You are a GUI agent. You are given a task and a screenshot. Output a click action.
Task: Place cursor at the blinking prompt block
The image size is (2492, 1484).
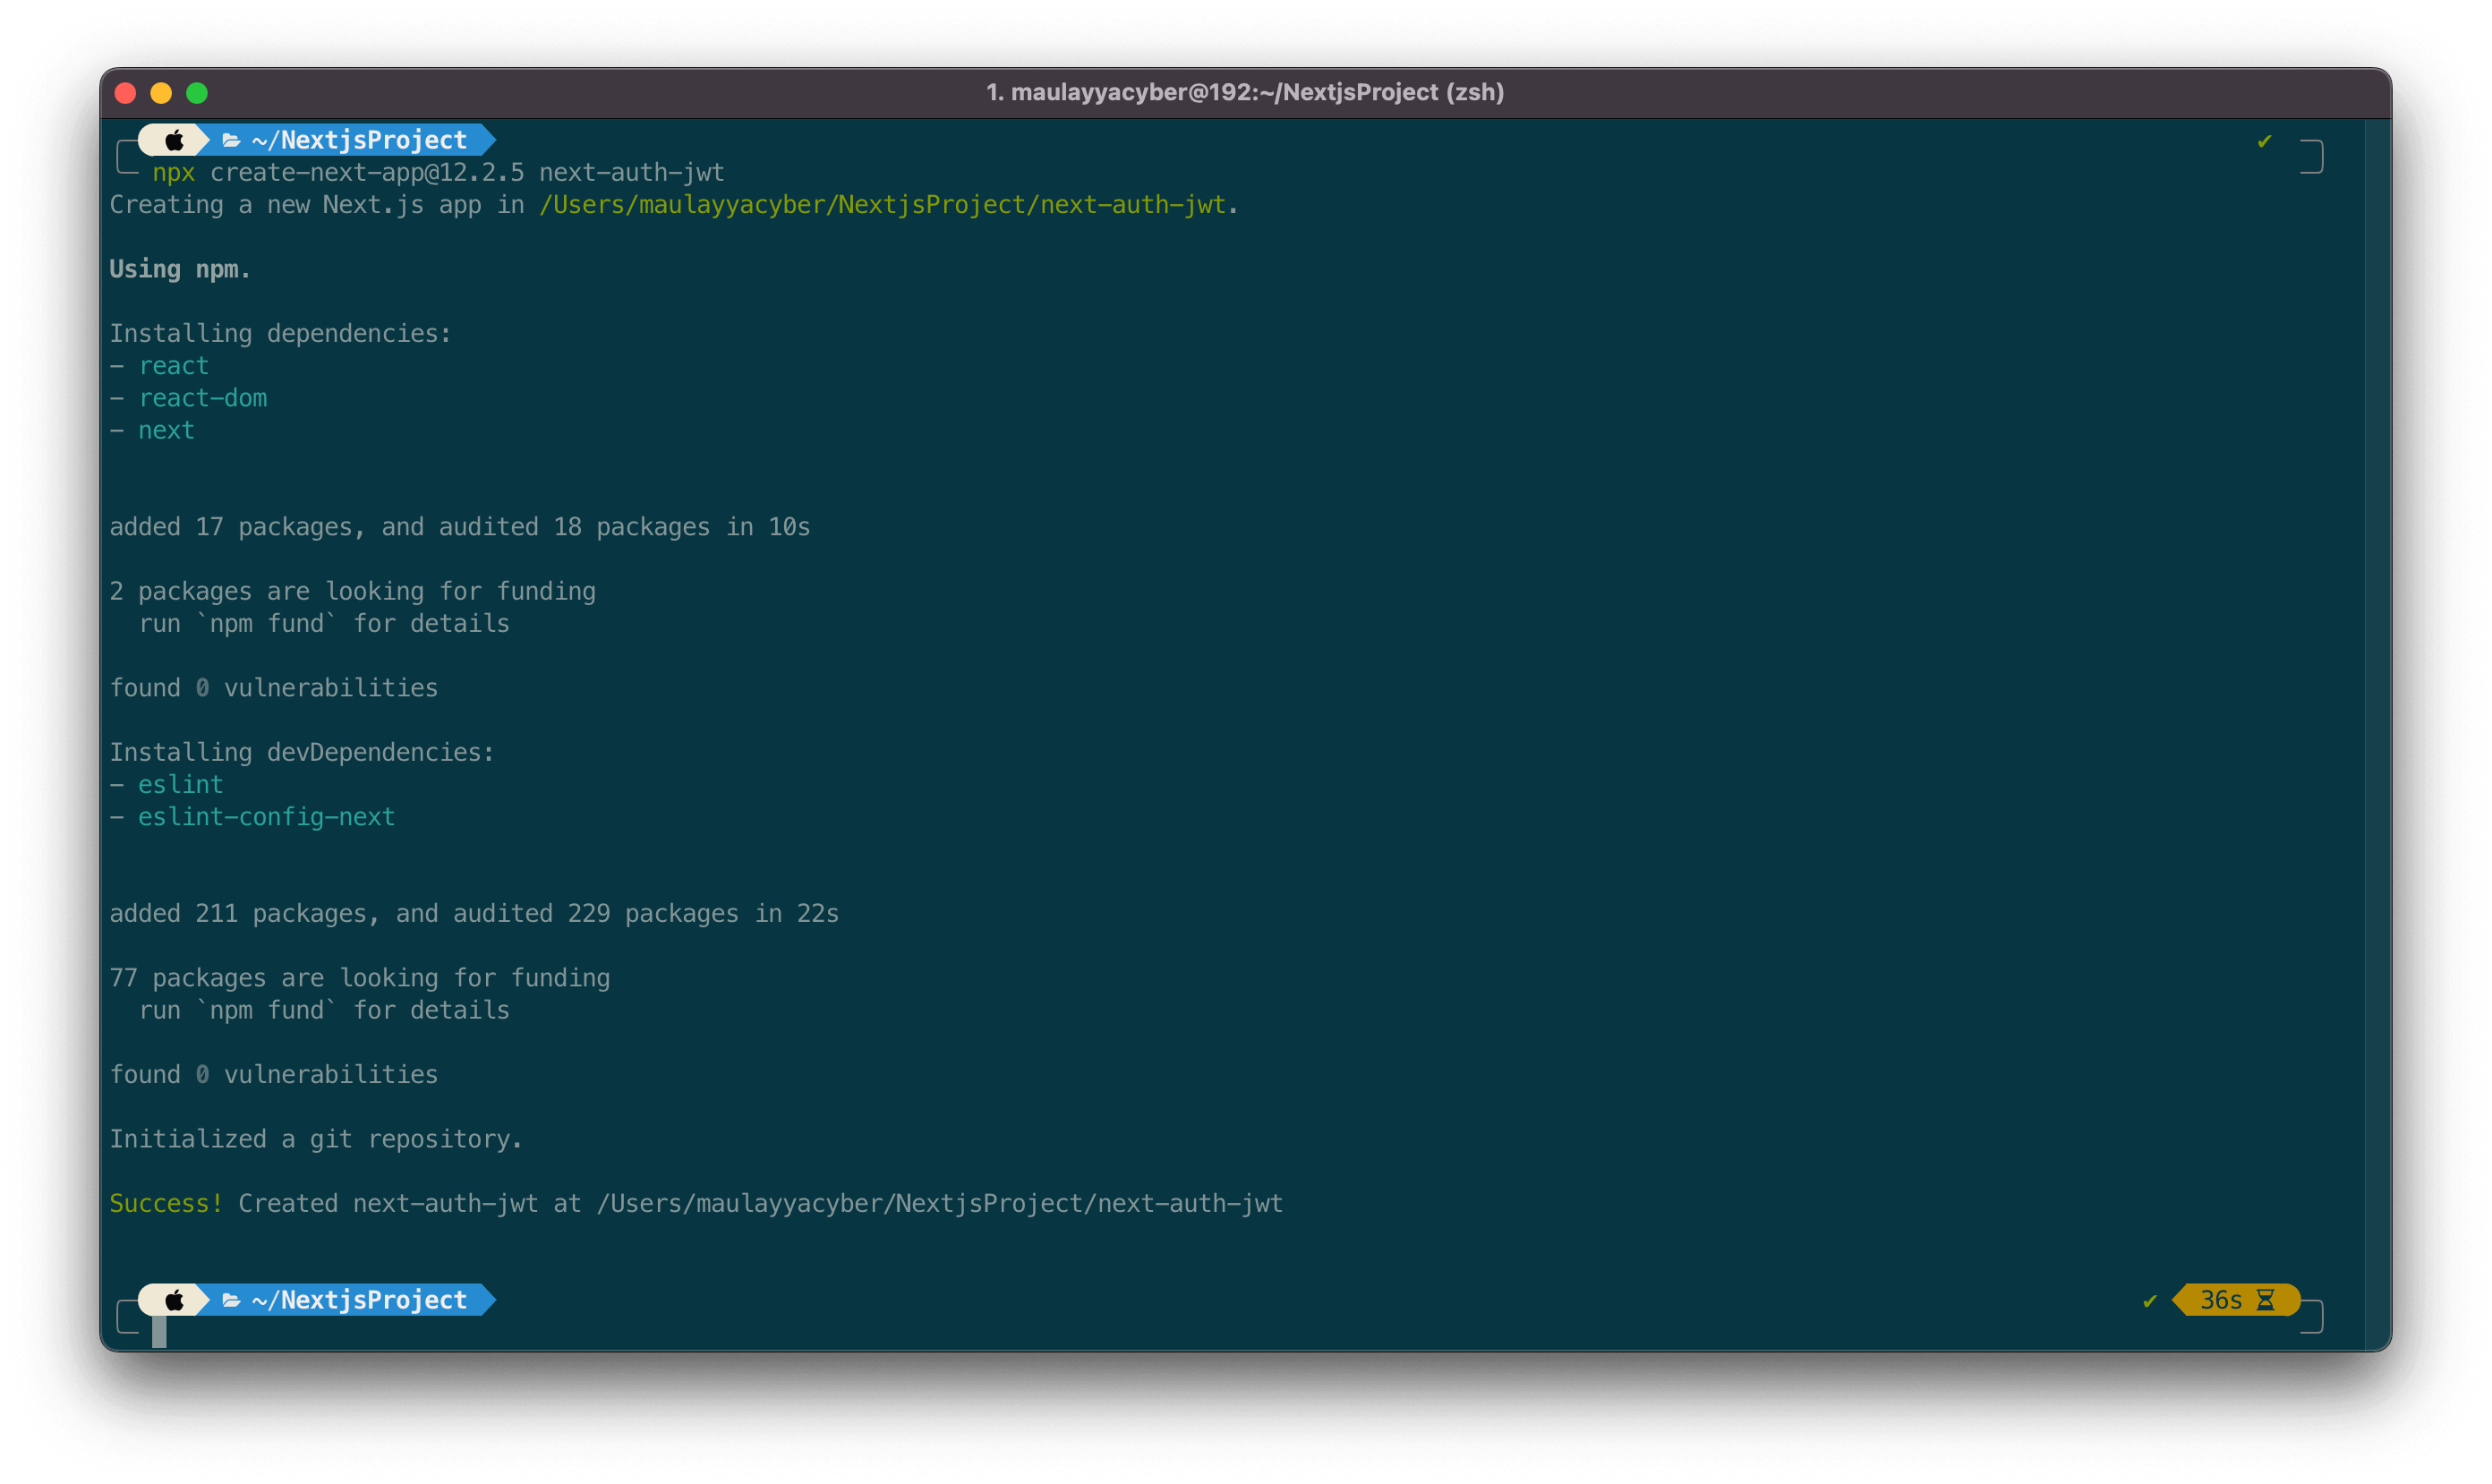[x=159, y=1332]
